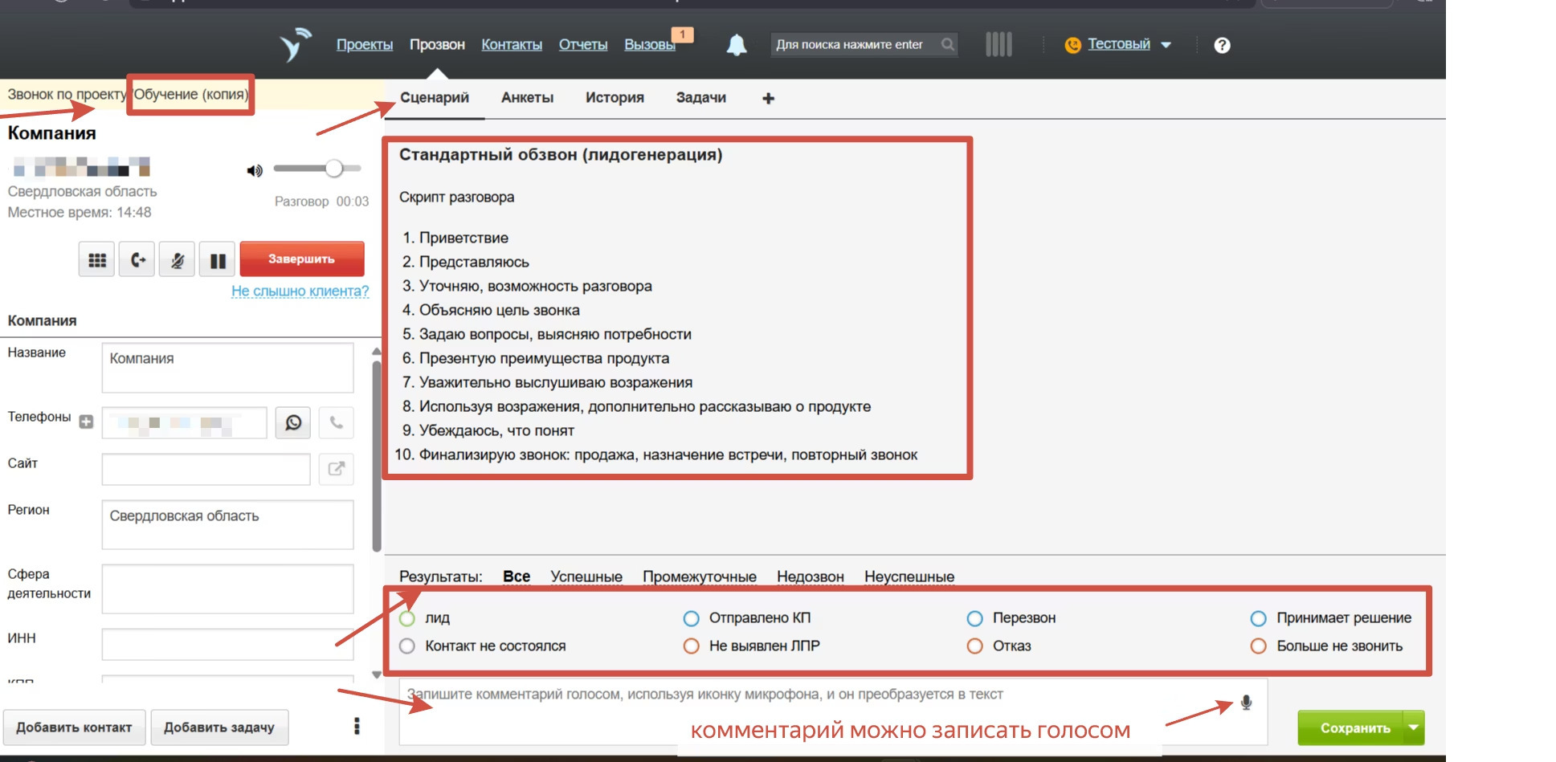The image size is (1556, 762).
Task: Switch to the Анкеты tab
Action: pos(527,97)
